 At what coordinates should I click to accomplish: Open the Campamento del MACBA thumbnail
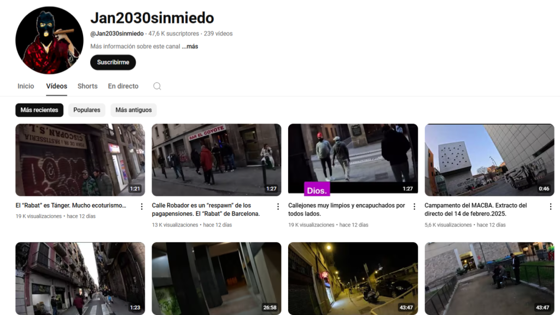(489, 159)
